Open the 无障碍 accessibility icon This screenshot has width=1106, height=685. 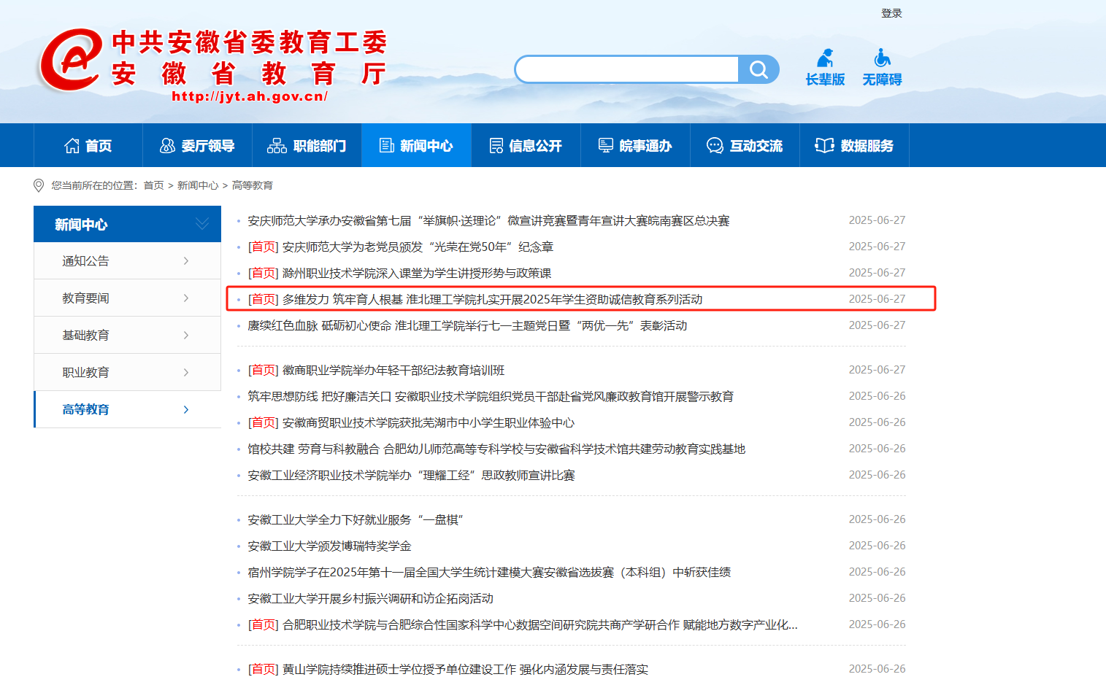[882, 58]
